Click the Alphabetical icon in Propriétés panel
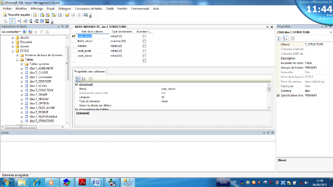Image resolution: width=333 pixels, height=187 pixels. coord(285,39)
